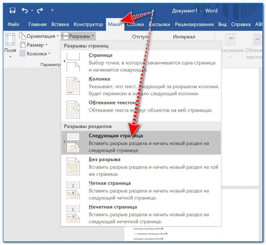The height and width of the screenshot is (245, 266).
Task: Open the Размер dropdown
Action: click(x=34, y=45)
